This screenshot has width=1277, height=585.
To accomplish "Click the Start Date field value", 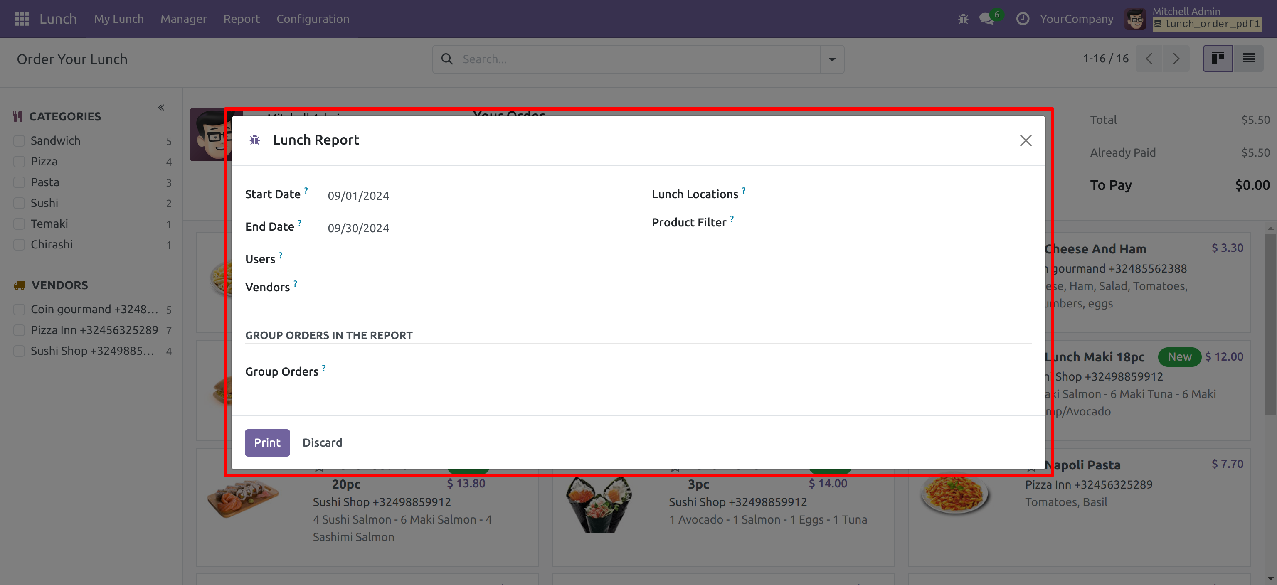I will 358,196.
